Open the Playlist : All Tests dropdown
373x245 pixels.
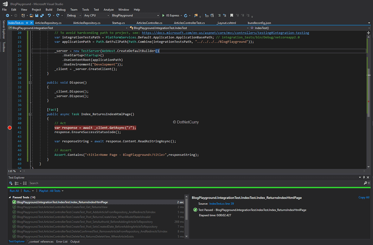click(51, 191)
